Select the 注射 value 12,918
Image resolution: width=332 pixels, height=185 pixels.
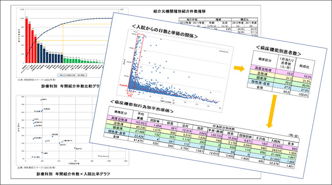[x=187, y=131]
